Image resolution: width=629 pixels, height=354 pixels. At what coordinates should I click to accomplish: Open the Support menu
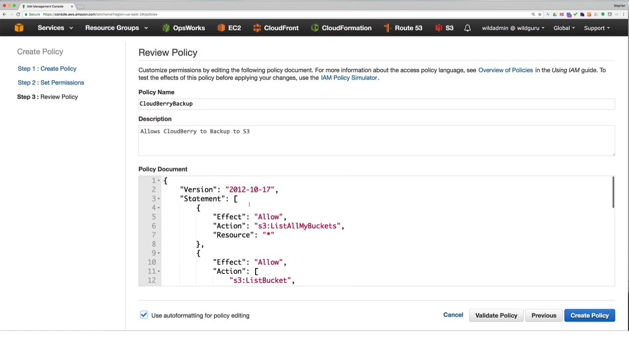point(597,28)
